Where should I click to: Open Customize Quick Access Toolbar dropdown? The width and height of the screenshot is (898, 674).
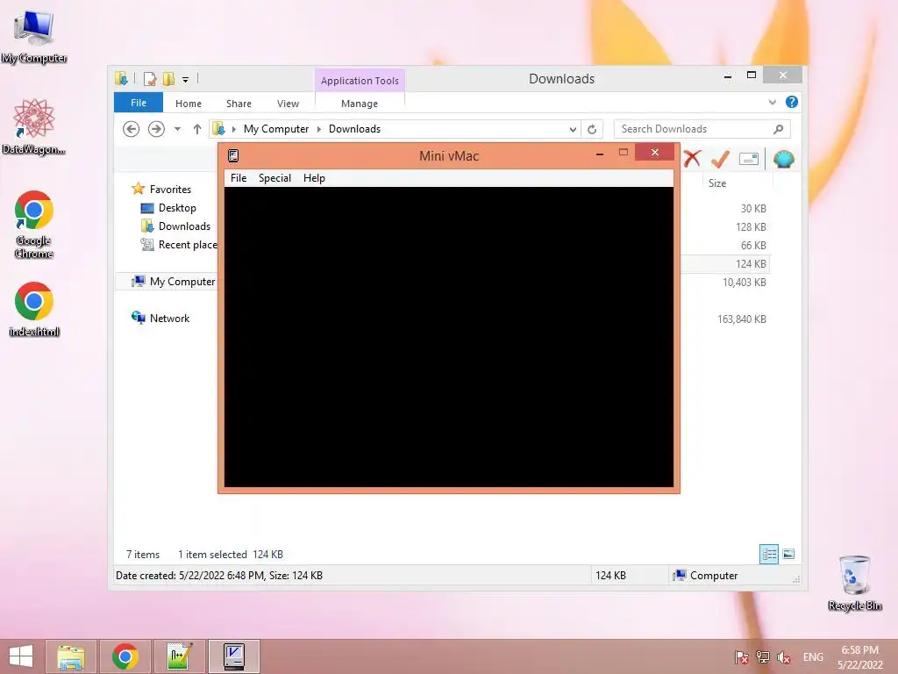(186, 80)
